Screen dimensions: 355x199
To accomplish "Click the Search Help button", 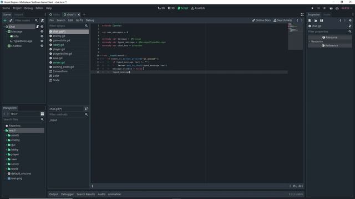I will click(283, 20).
